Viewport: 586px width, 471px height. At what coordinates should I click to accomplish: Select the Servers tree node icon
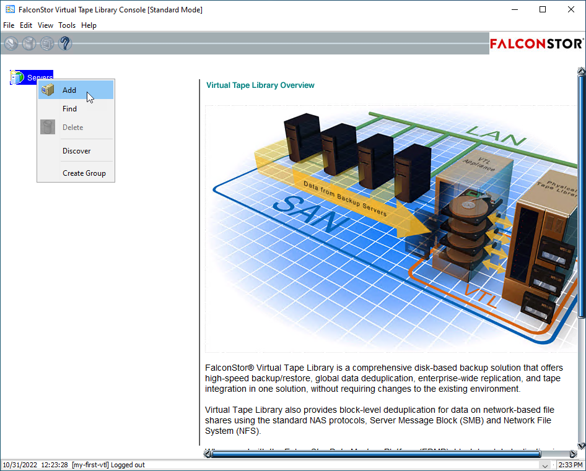click(17, 77)
